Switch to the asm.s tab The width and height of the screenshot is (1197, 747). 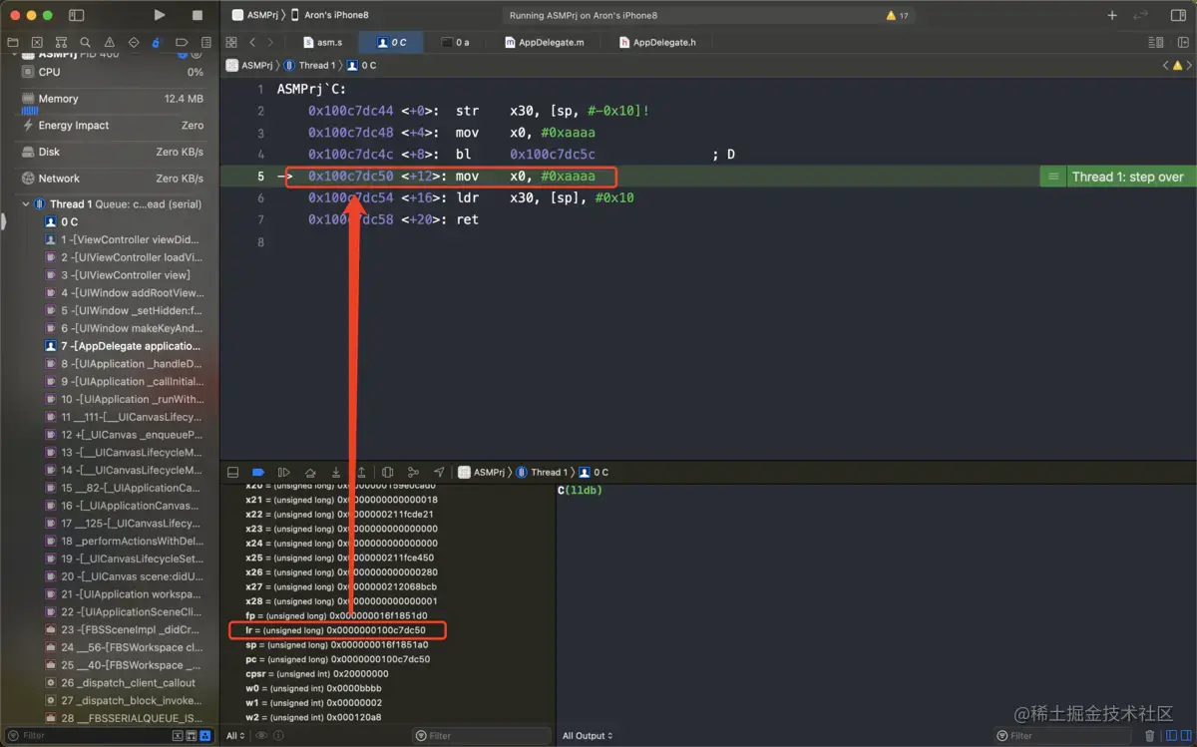(322, 43)
